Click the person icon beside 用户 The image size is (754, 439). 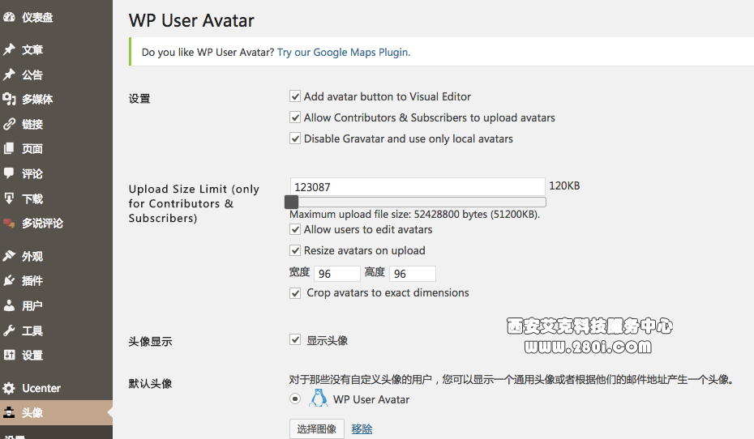pos(9,305)
